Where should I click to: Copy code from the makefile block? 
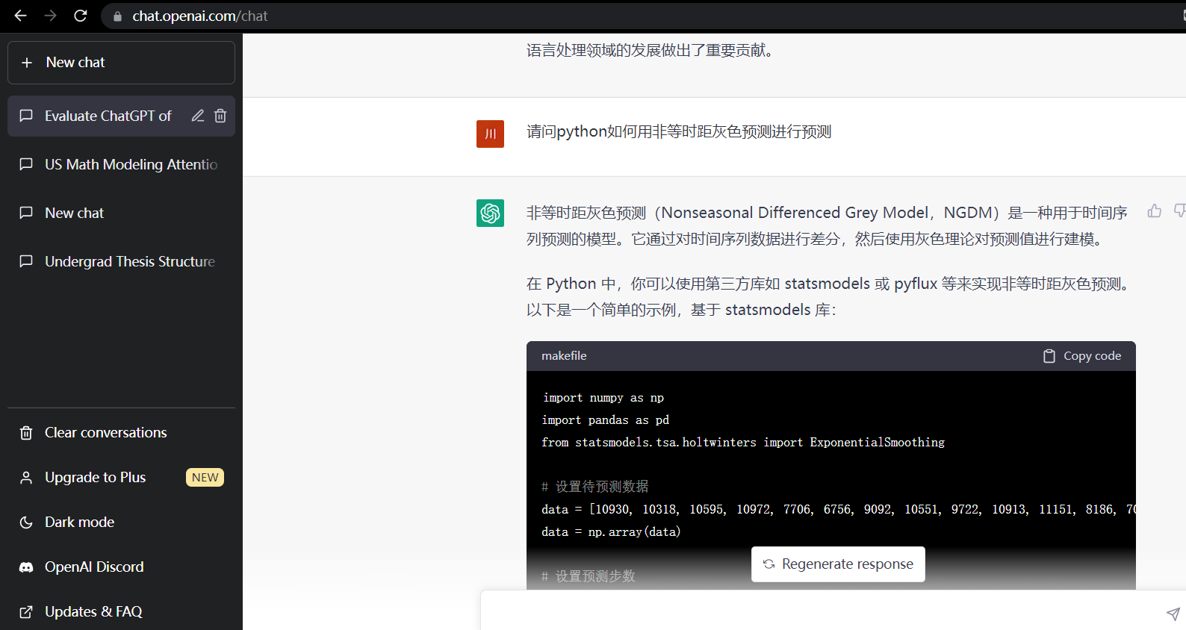(x=1082, y=356)
